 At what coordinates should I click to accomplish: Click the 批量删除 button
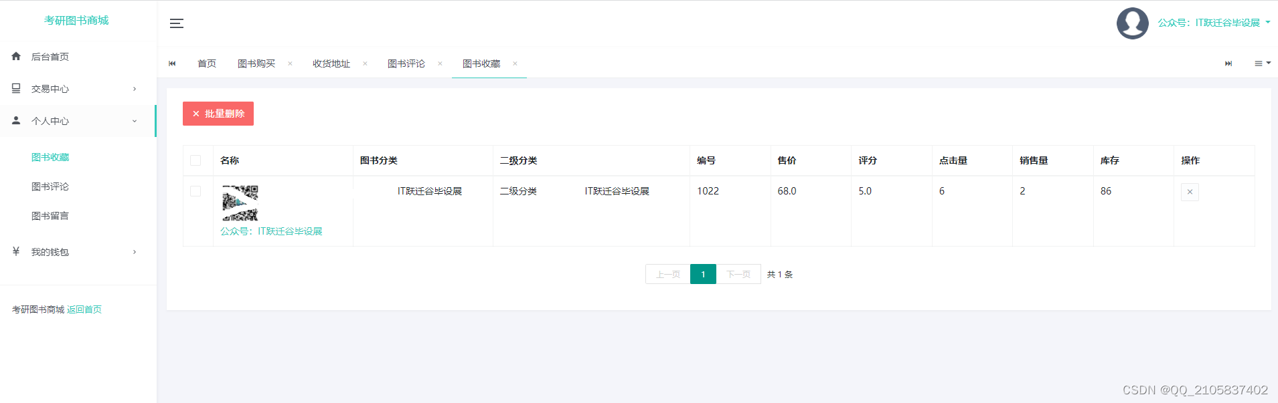pos(218,114)
